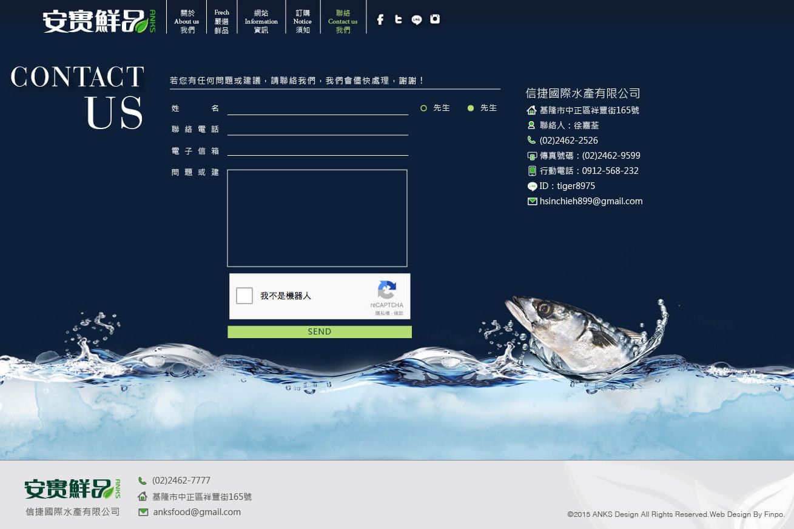Click the fax icon beside 傳真號碼

point(531,155)
